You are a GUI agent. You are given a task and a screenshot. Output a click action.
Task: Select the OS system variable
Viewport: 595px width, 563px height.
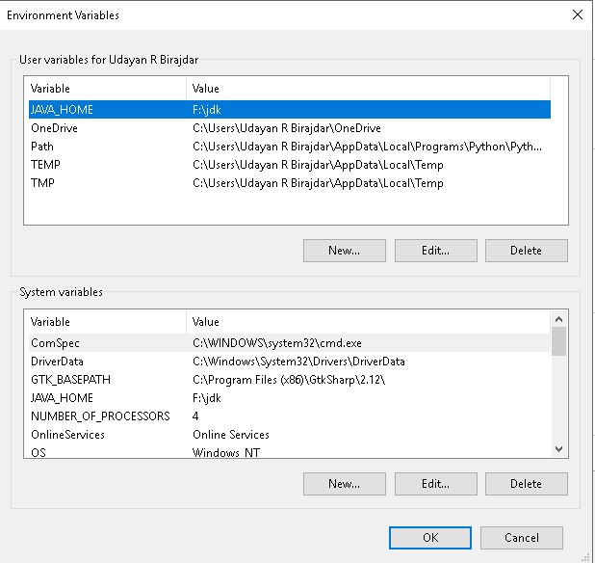tap(290, 452)
